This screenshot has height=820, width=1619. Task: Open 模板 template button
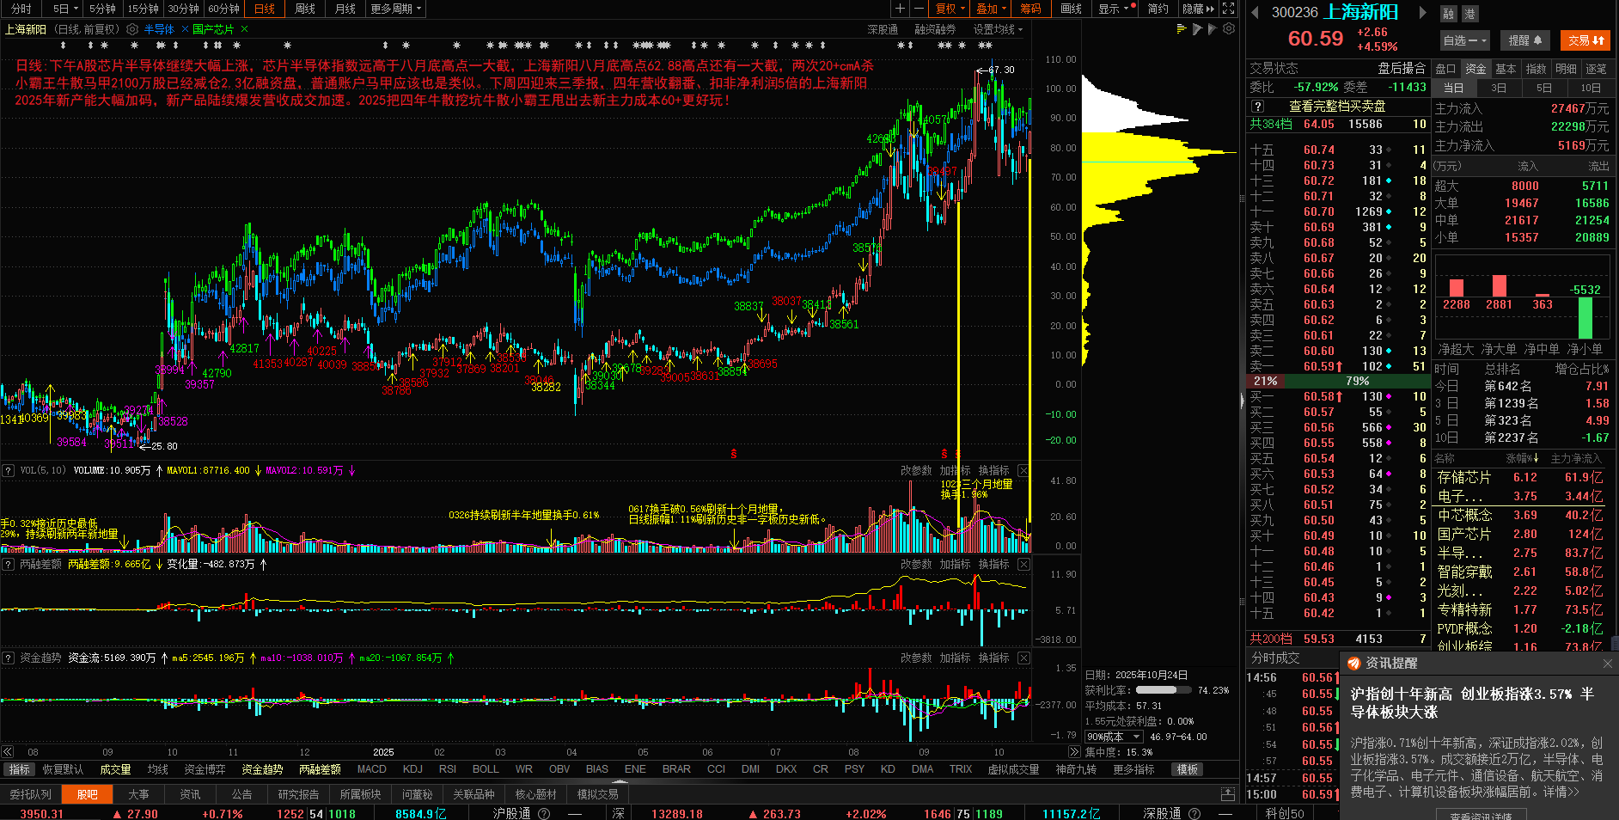(x=1188, y=769)
